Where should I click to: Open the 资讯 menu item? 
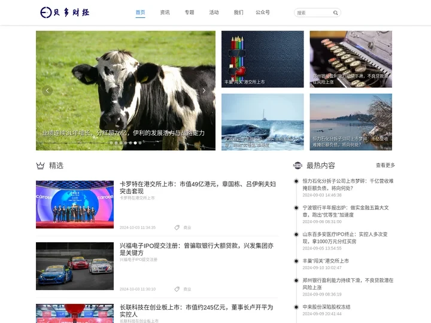pyautogui.click(x=165, y=13)
